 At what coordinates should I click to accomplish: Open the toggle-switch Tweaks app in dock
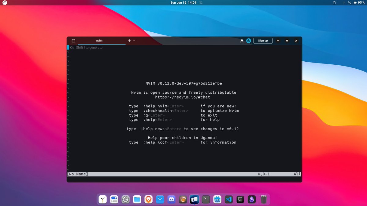click(114, 199)
